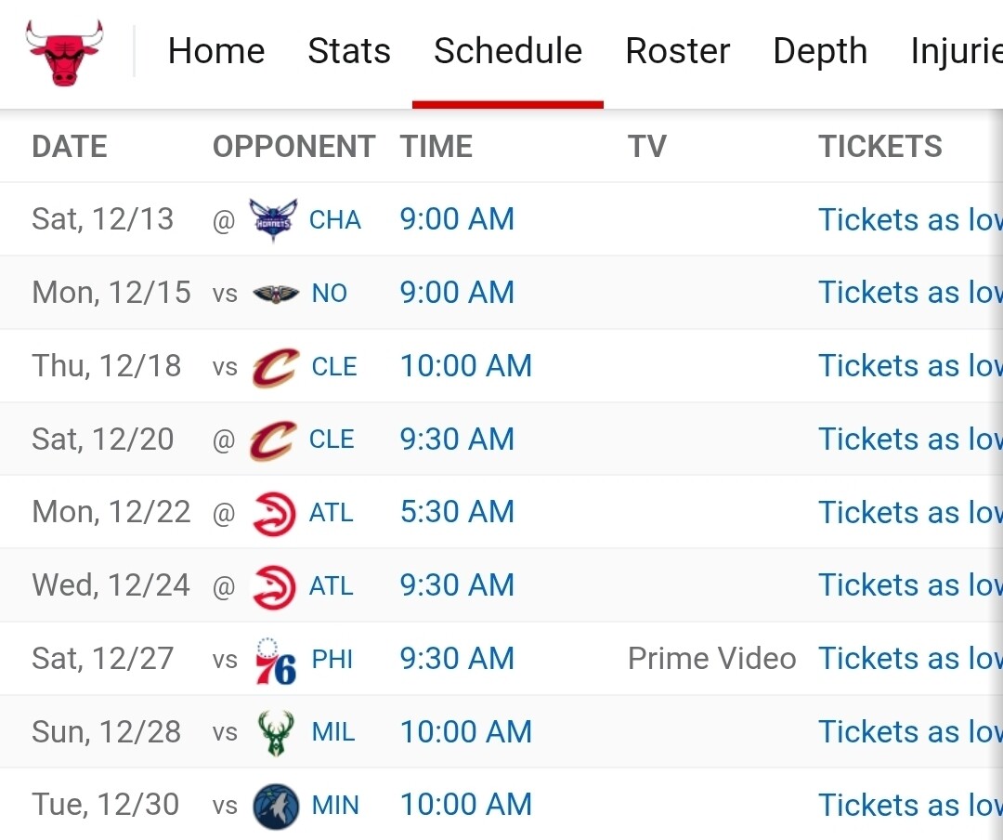Image resolution: width=1003 pixels, height=840 pixels.
Task: Click the Cavaliers logo on 12/18
Action: tap(275, 367)
